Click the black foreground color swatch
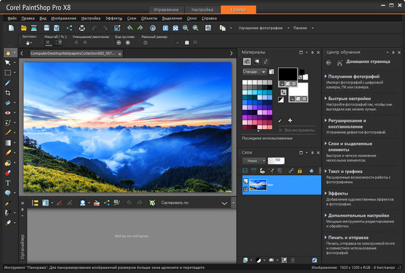 pyautogui.click(x=288, y=73)
